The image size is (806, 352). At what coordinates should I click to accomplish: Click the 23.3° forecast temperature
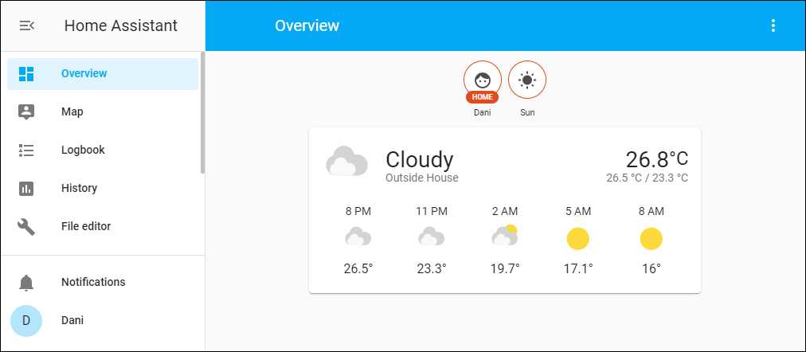[x=431, y=268]
